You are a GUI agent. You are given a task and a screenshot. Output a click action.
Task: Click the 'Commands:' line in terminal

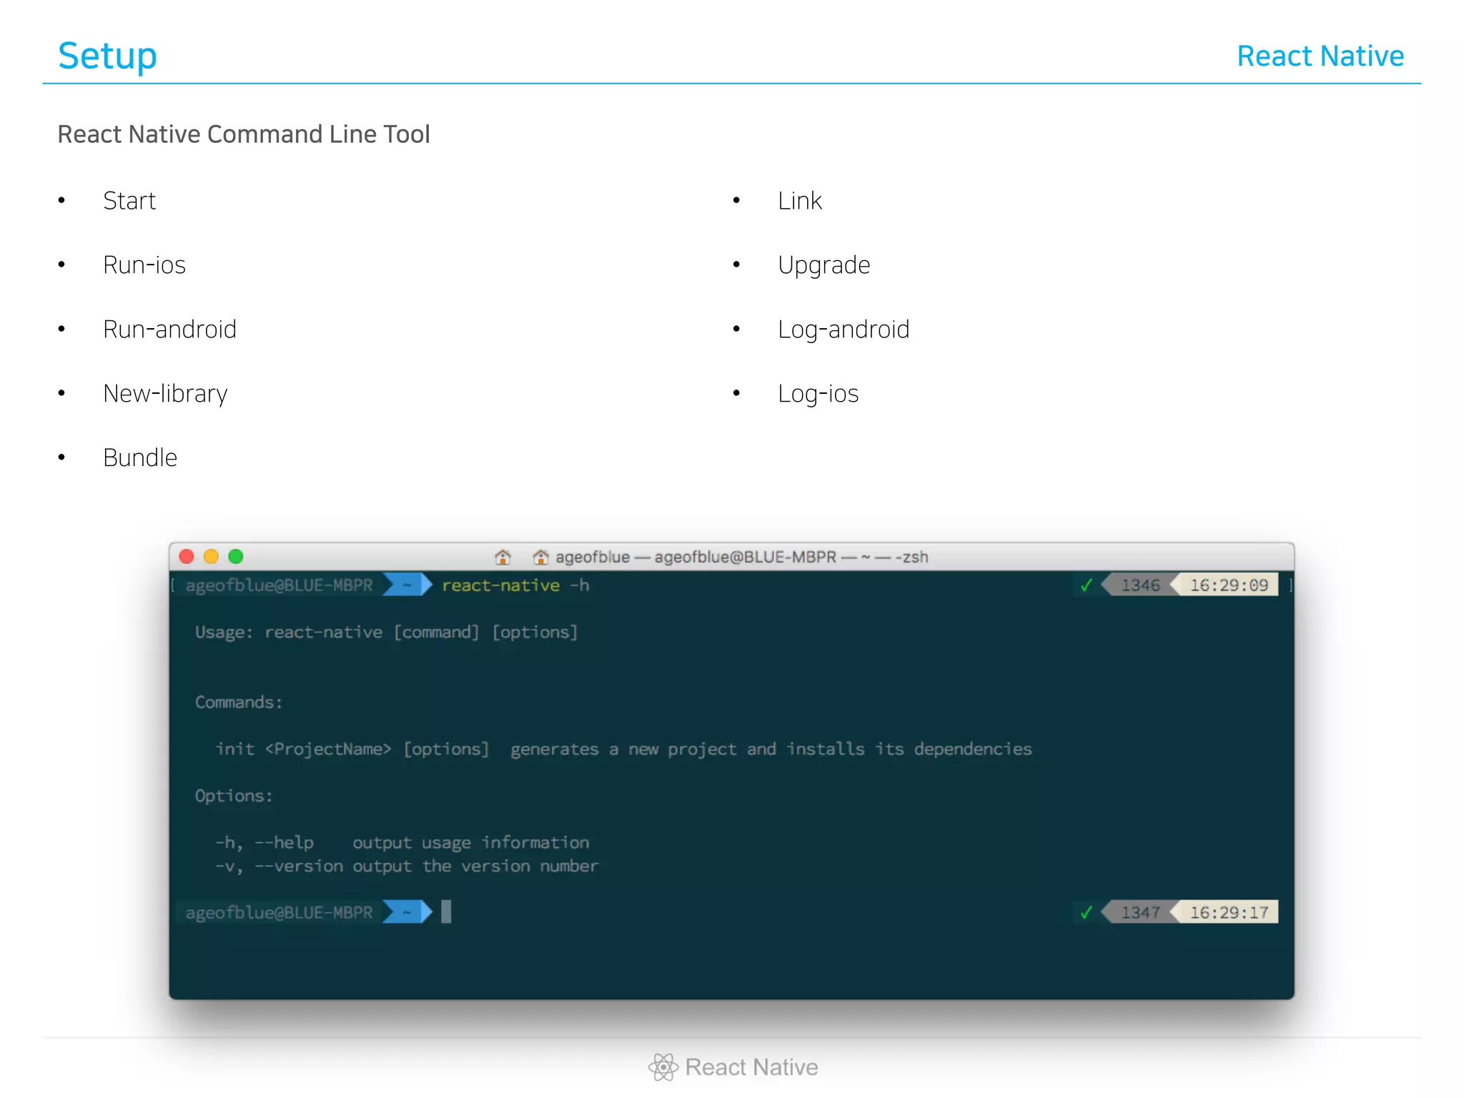239,702
